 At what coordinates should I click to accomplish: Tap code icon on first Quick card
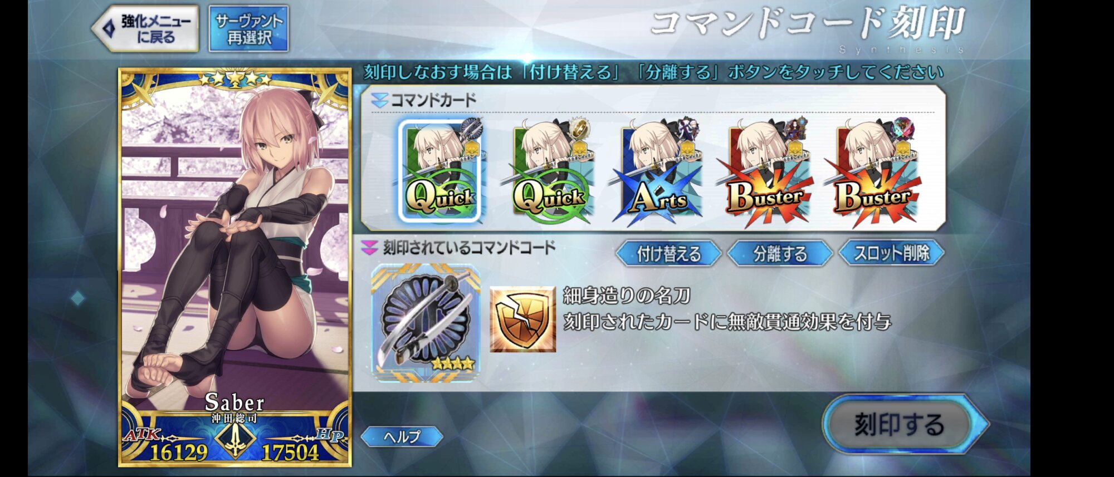[x=471, y=129]
